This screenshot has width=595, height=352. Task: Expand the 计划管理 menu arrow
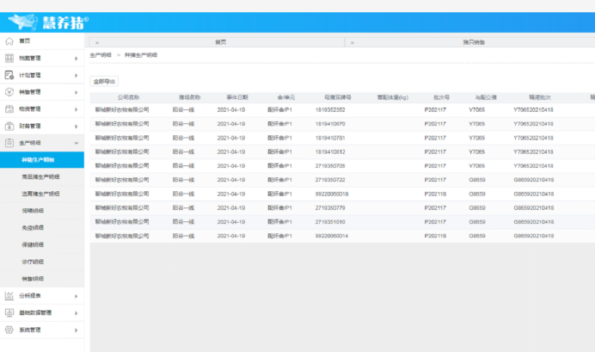76,76
